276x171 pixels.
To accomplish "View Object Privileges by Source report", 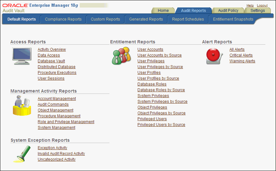I will click(161, 113).
